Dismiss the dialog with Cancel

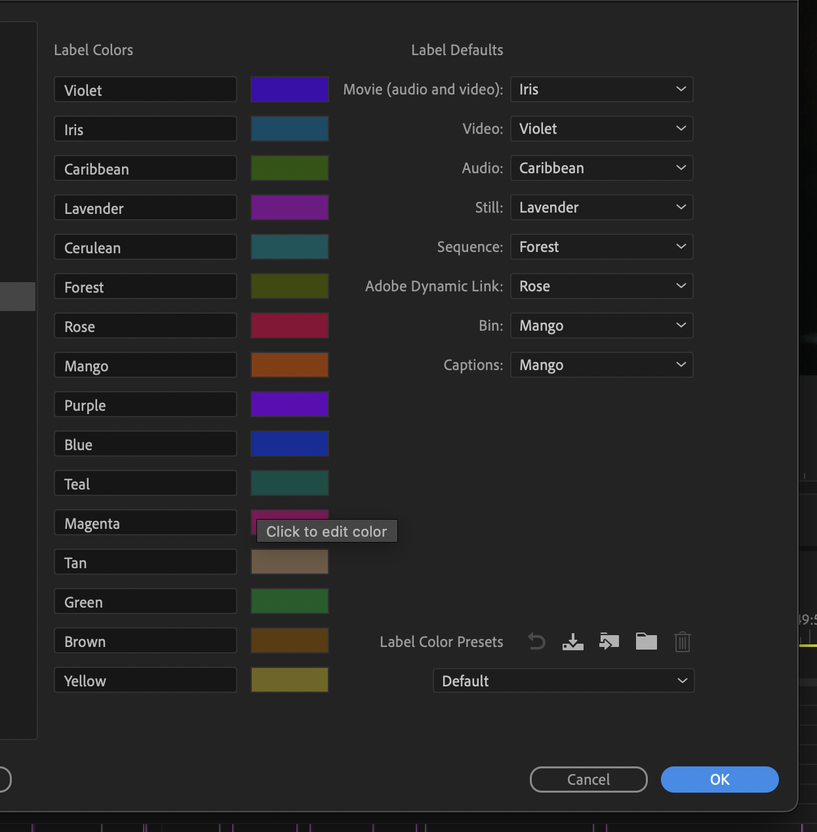coord(588,780)
